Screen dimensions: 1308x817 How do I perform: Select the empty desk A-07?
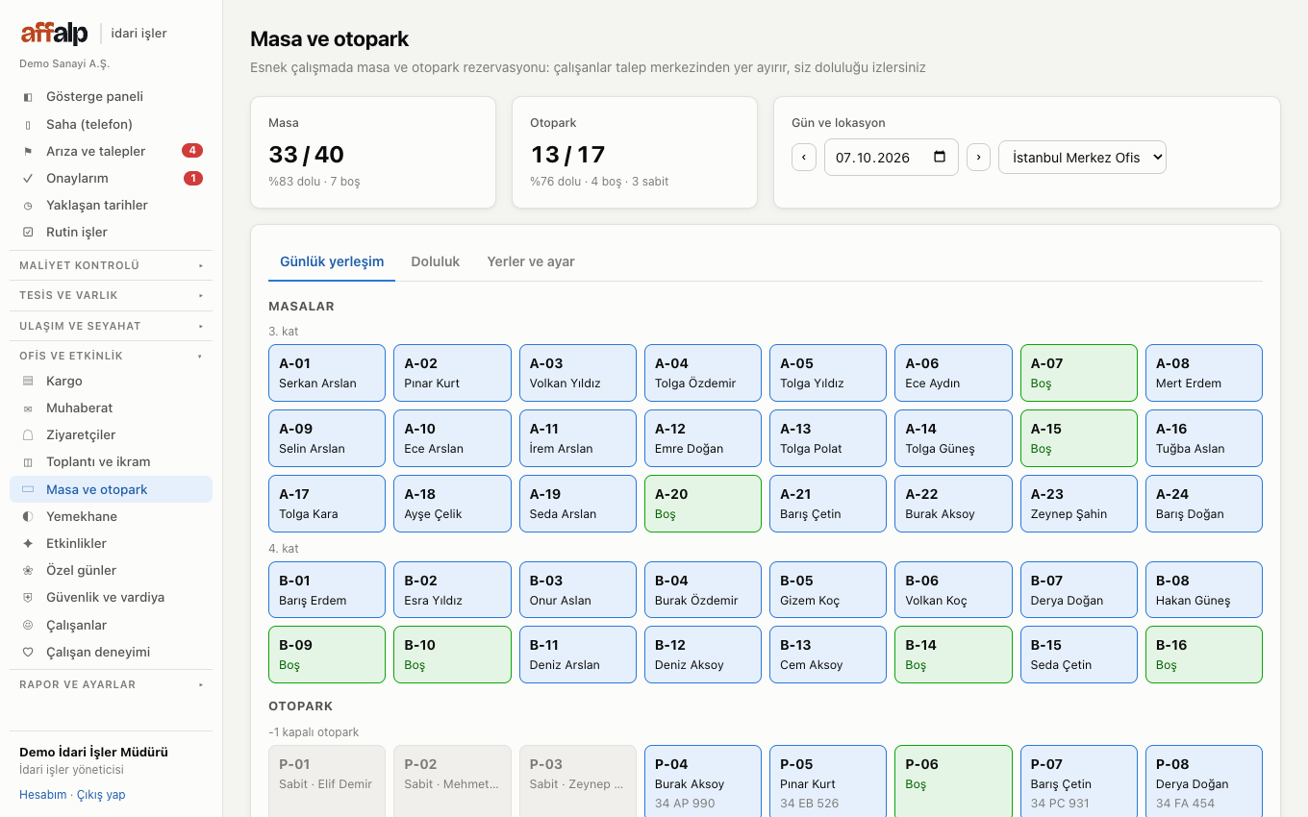pos(1078,373)
